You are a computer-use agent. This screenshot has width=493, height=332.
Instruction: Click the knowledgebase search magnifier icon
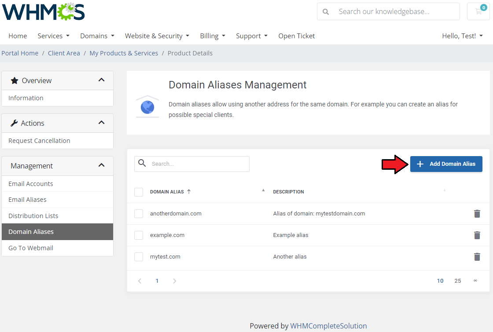[x=326, y=11]
